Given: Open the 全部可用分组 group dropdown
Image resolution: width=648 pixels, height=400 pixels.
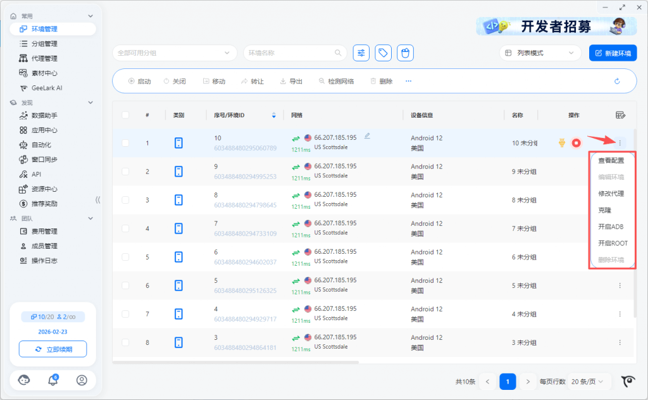Looking at the screenshot, I should click(174, 53).
